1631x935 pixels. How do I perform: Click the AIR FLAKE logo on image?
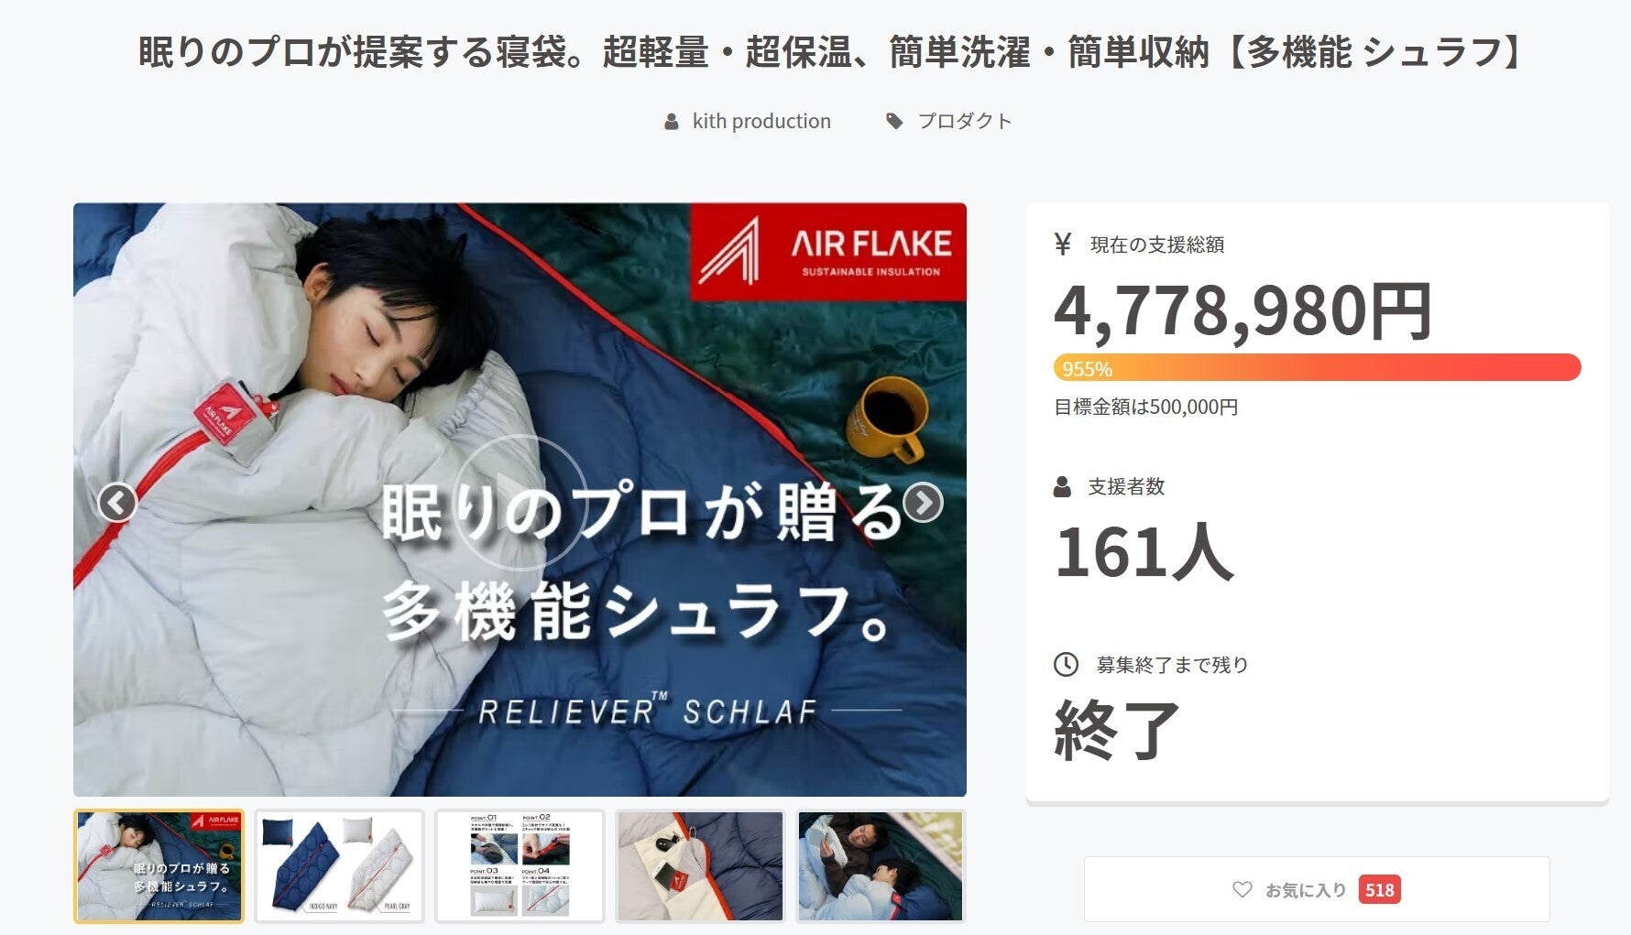click(828, 252)
